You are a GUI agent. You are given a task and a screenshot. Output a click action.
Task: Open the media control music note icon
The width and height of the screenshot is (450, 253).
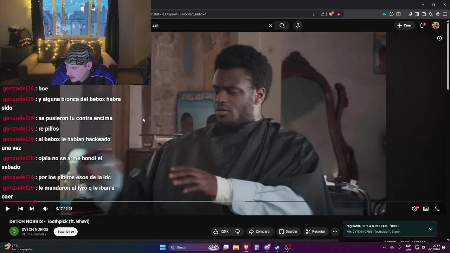410,14
